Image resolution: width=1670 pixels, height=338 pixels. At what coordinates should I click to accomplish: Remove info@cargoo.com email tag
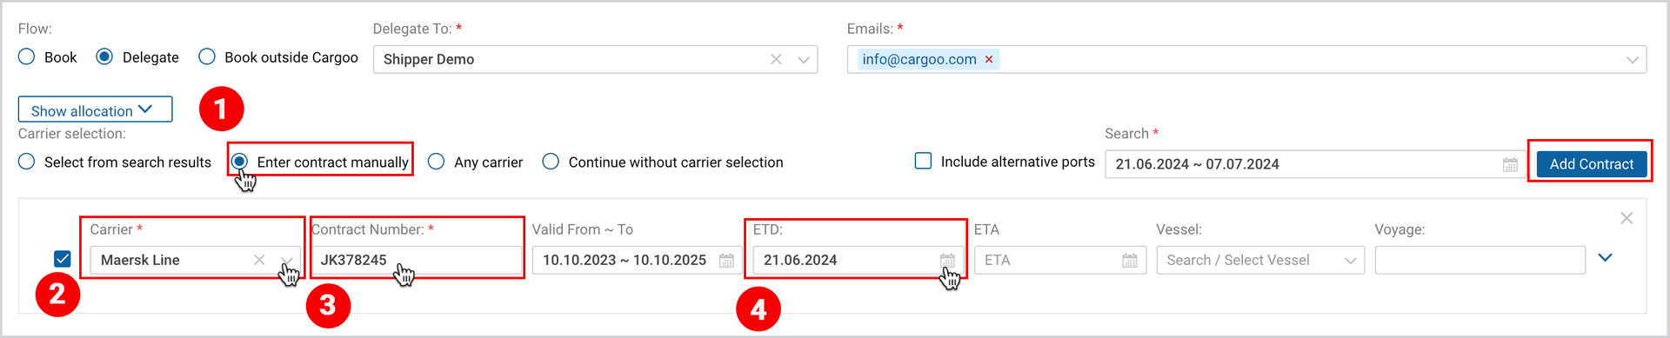pyautogui.click(x=988, y=59)
